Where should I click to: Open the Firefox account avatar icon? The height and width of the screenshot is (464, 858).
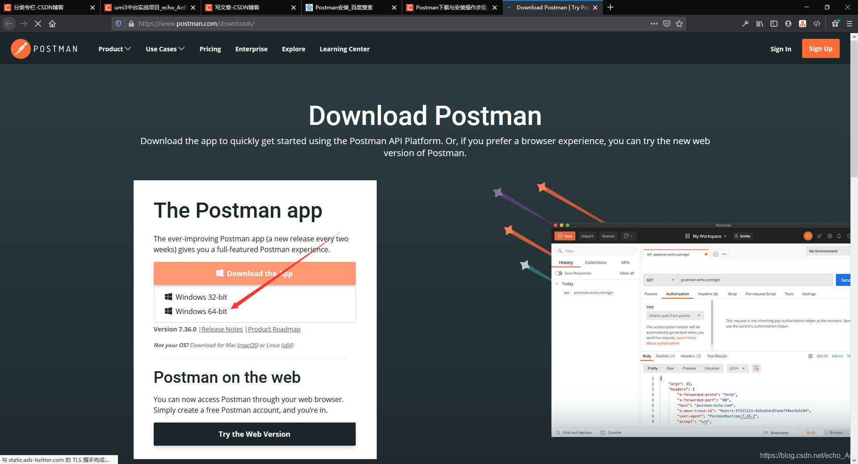click(x=788, y=24)
